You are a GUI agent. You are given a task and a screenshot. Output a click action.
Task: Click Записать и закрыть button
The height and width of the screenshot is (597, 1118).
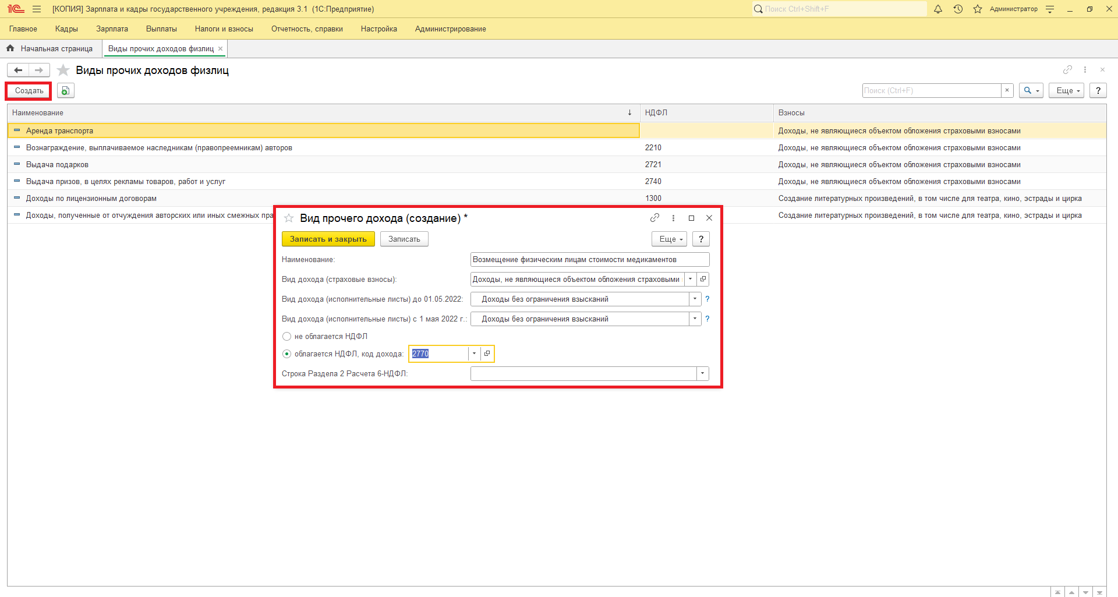tap(328, 239)
